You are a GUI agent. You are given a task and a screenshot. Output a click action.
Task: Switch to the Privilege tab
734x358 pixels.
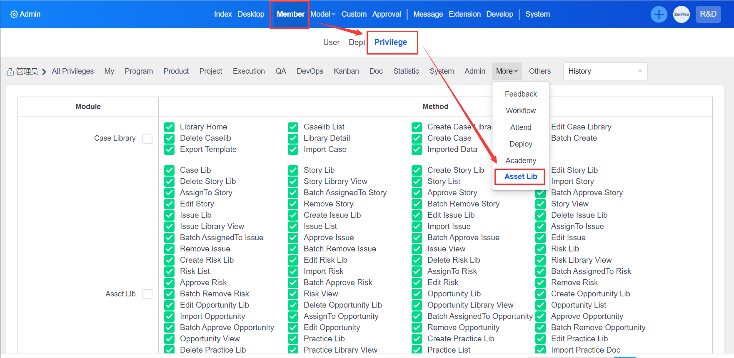click(390, 42)
